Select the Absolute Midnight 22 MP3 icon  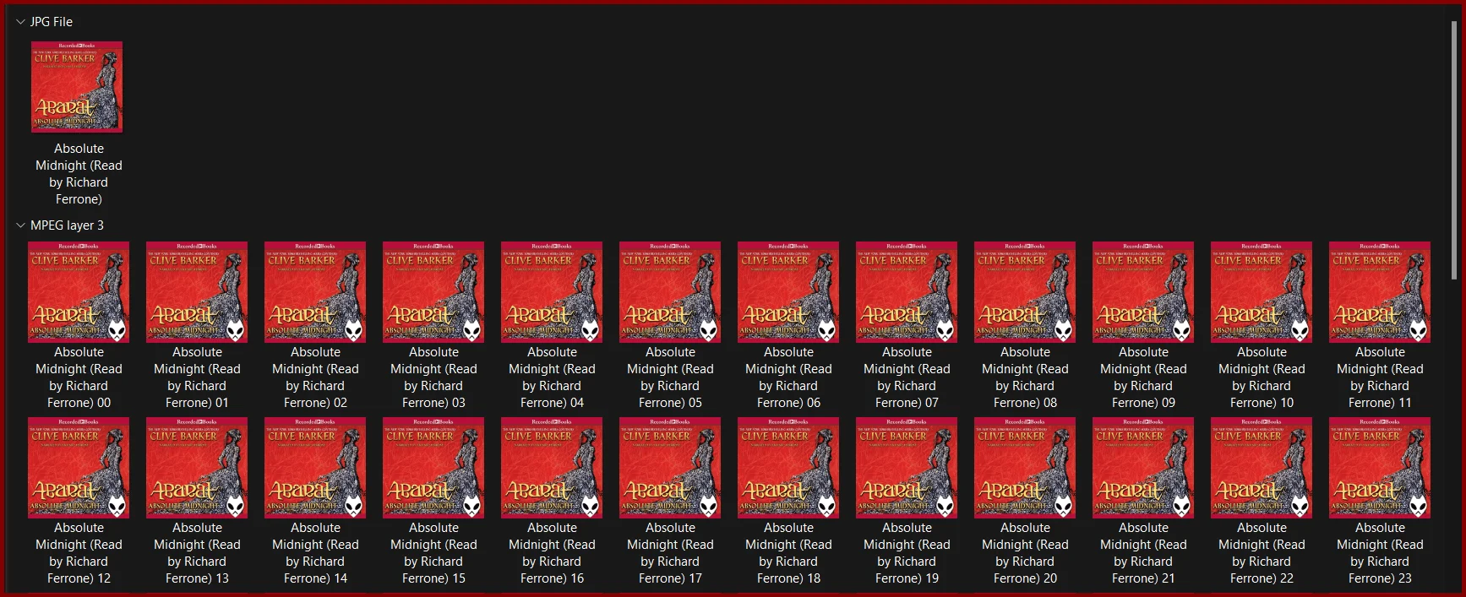(1262, 468)
